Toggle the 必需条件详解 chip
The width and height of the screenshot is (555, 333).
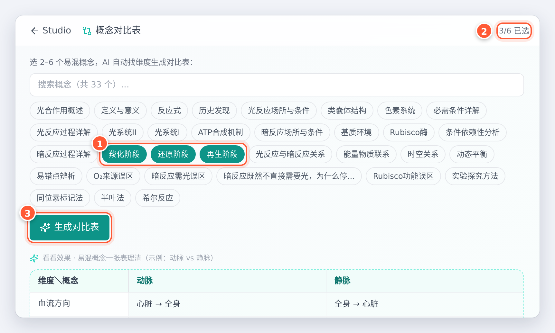456,111
